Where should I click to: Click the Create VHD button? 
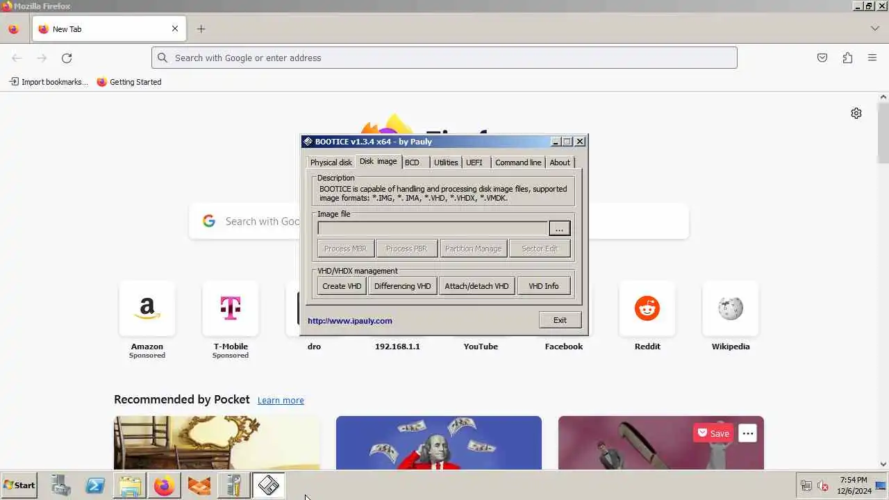pos(342,286)
